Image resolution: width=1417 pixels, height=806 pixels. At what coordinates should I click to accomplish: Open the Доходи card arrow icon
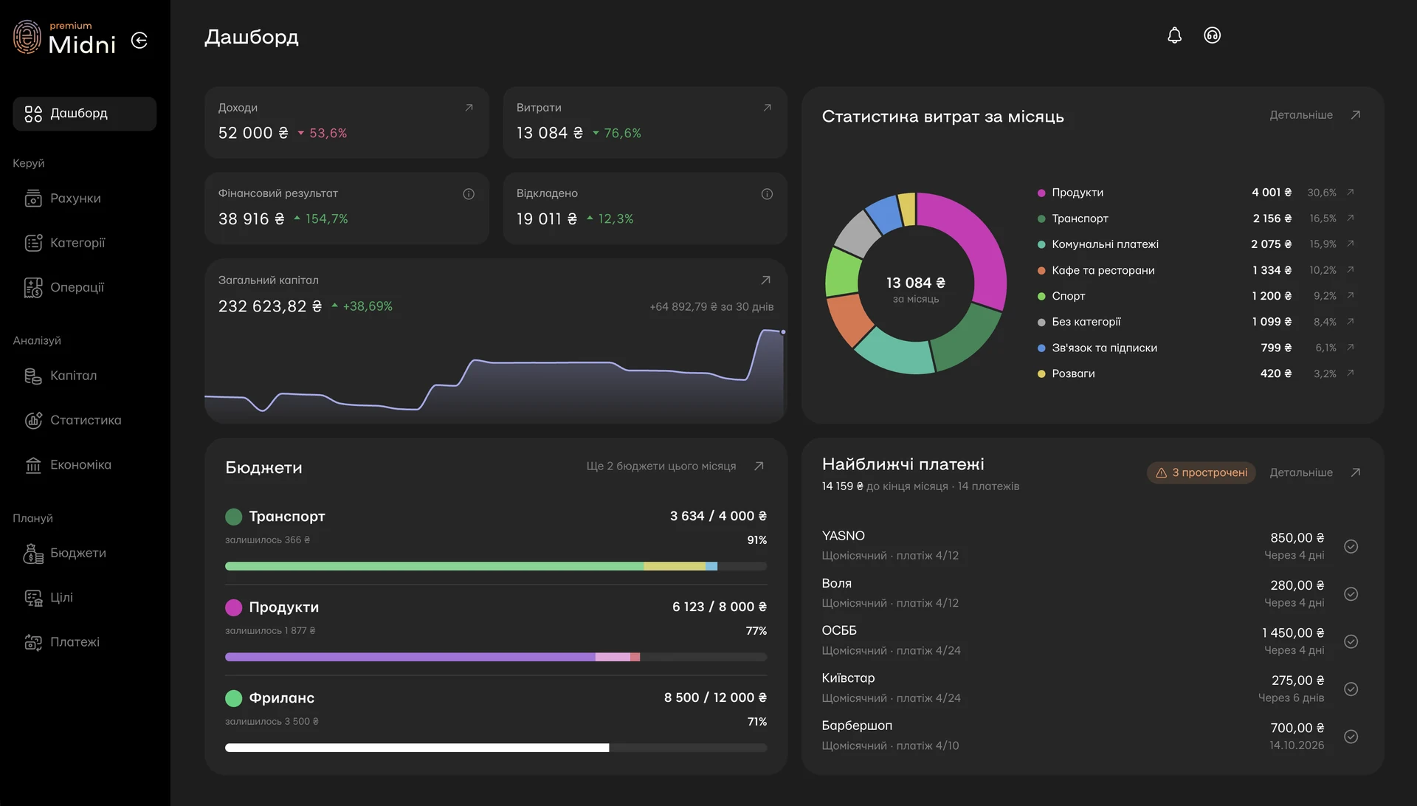click(469, 108)
